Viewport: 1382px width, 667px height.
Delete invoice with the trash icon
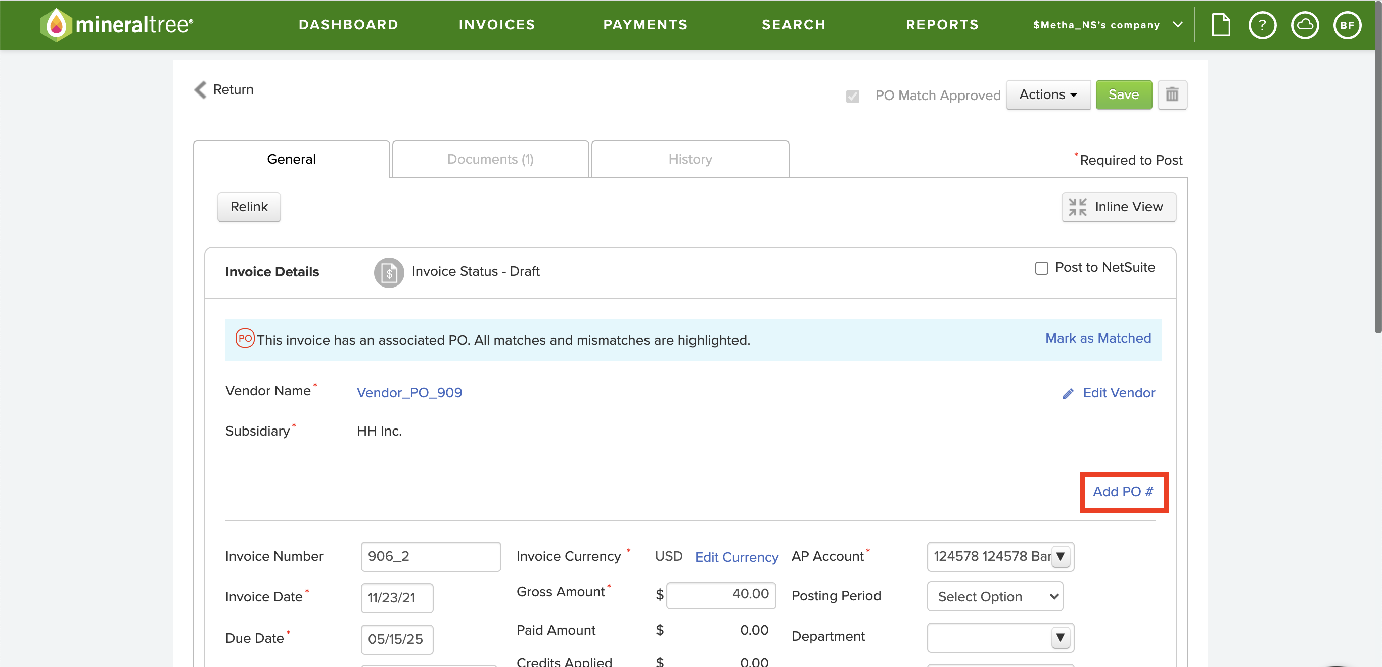pyautogui.click(x=1172, y=95)
